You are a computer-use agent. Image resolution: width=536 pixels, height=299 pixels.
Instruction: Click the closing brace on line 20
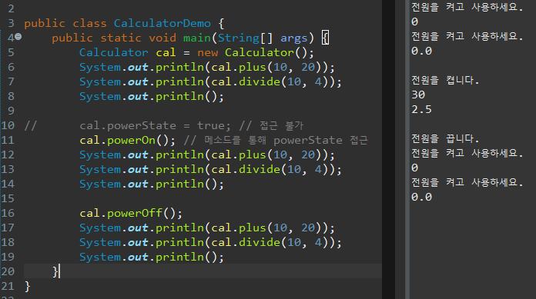[55, 271]
